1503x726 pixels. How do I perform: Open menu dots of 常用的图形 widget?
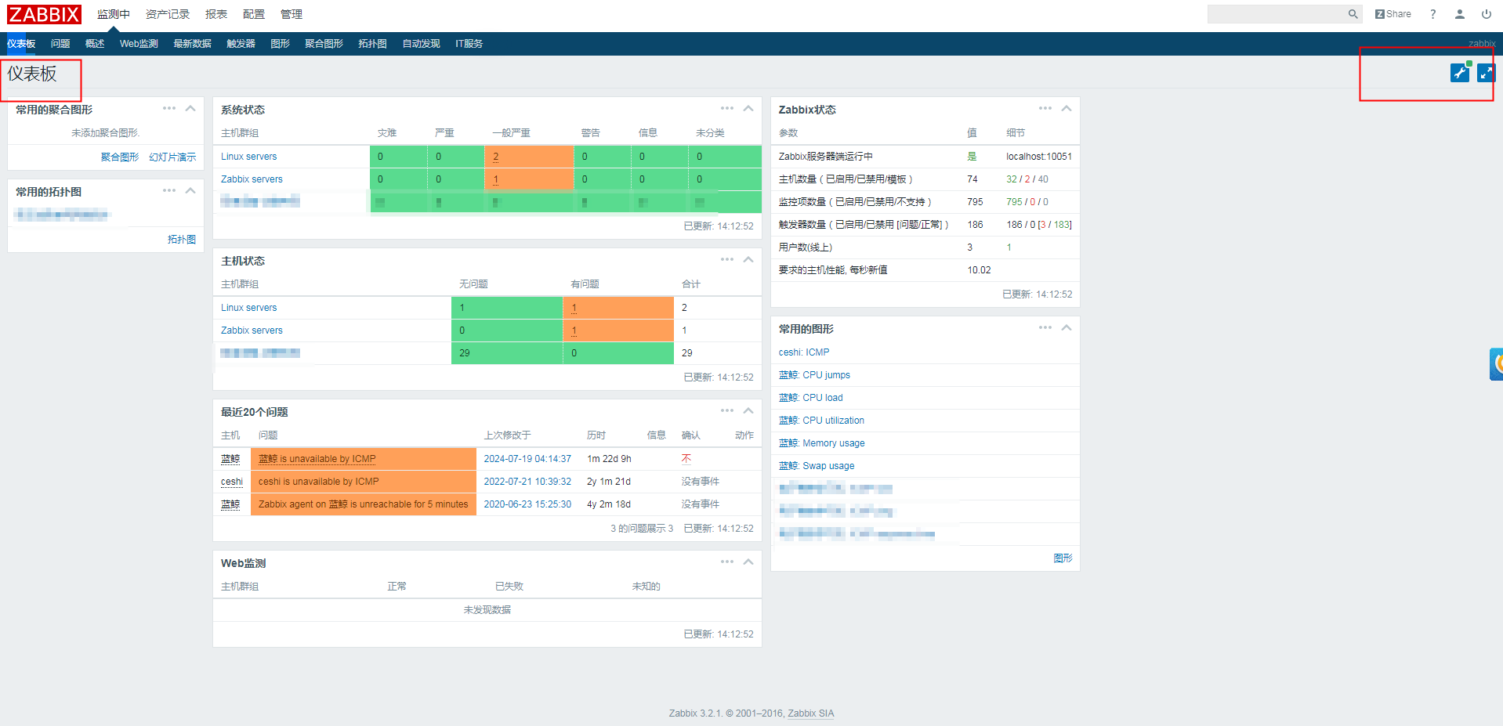click(1045, 328)
